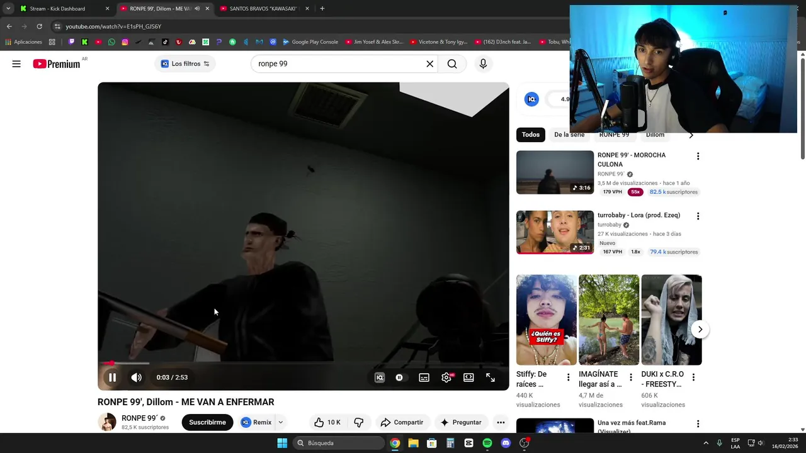Pause the video playback
The image size is (806, 453).
coord(112,377)
